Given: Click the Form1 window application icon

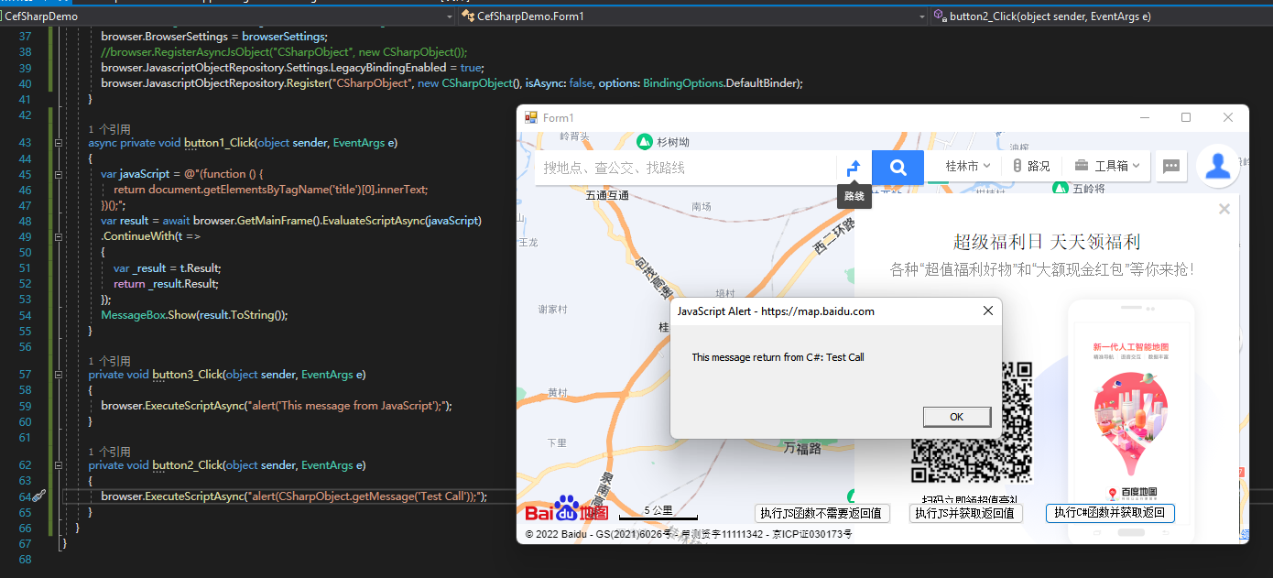Looking at the screenshot, I should (x=530, y=118).
